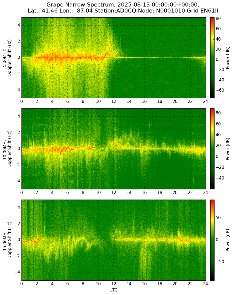The width and height of the screenshot is (233, 295).
Task: Click the UTC x-axis label
Action: [x=113, y=290]
